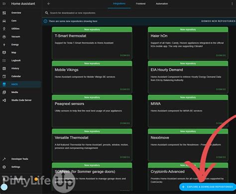Click the Cars sidebar icon

4,21
